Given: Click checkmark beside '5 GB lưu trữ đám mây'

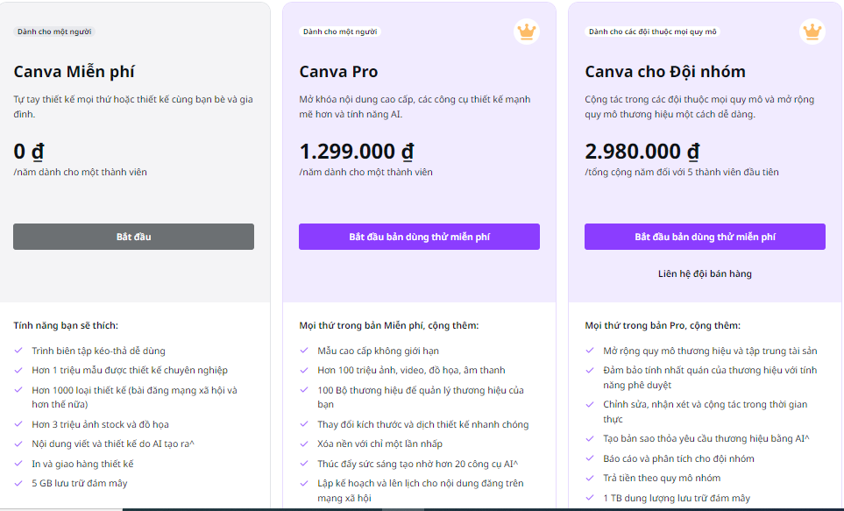Looking at the screenshot, I should tap(18, 483).
